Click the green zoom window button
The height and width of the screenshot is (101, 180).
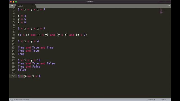tap(16, 2)
